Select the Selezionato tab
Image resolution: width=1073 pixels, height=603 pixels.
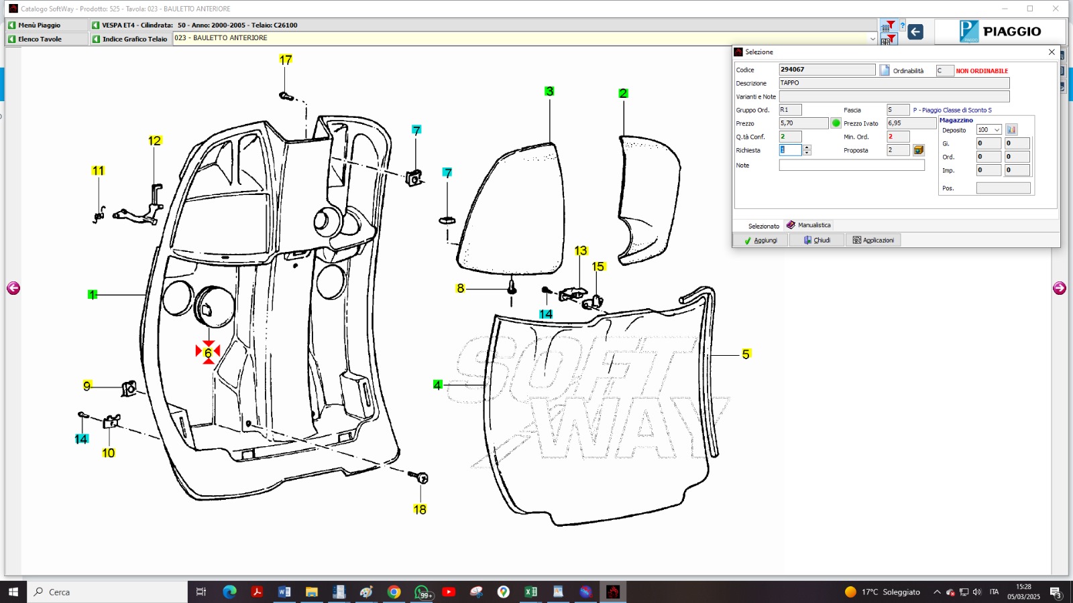[763, 226]
